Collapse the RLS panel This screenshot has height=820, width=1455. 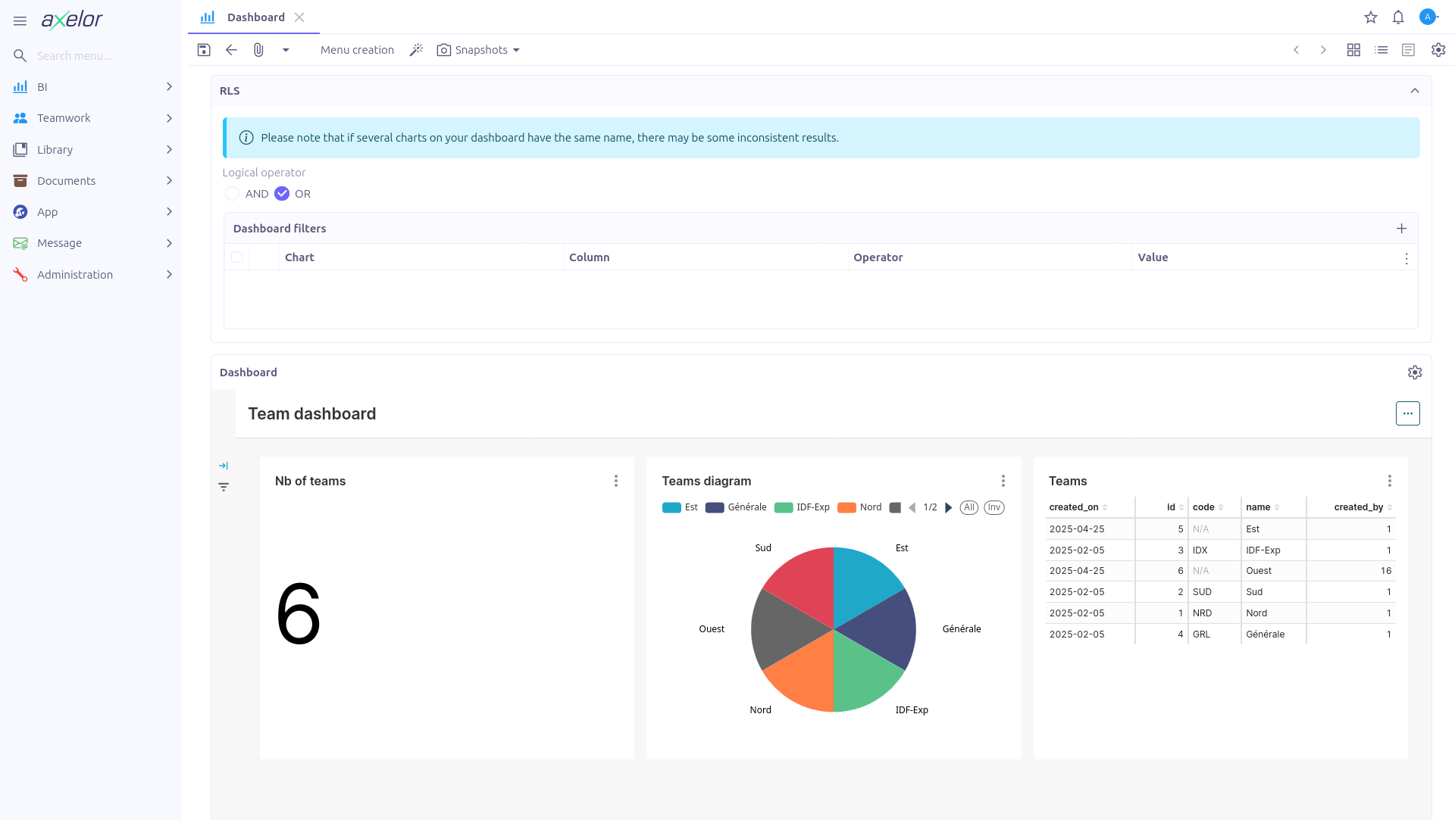[x=1415, y=91]
